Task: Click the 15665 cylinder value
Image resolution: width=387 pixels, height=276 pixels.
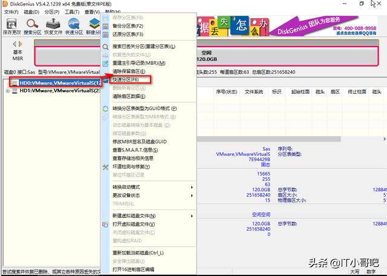Action: click(264, 174)
